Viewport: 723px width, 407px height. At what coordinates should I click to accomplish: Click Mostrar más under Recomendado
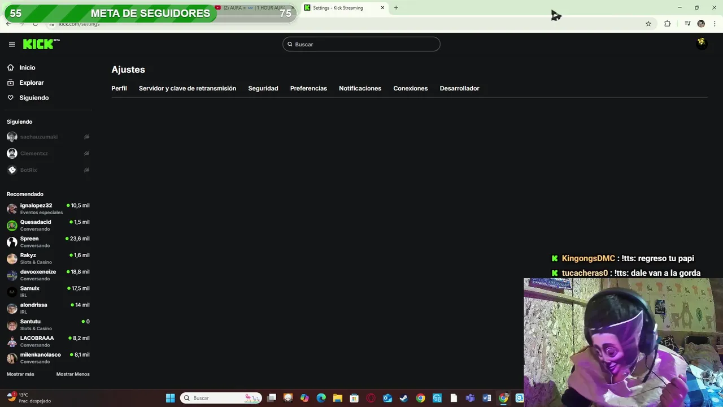point(20,374)
